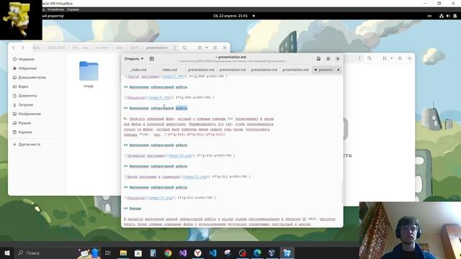Open the hamburger menu in the right background file manager
The width and height of the screenshot is (461, 259).
(x=400, y=58)
